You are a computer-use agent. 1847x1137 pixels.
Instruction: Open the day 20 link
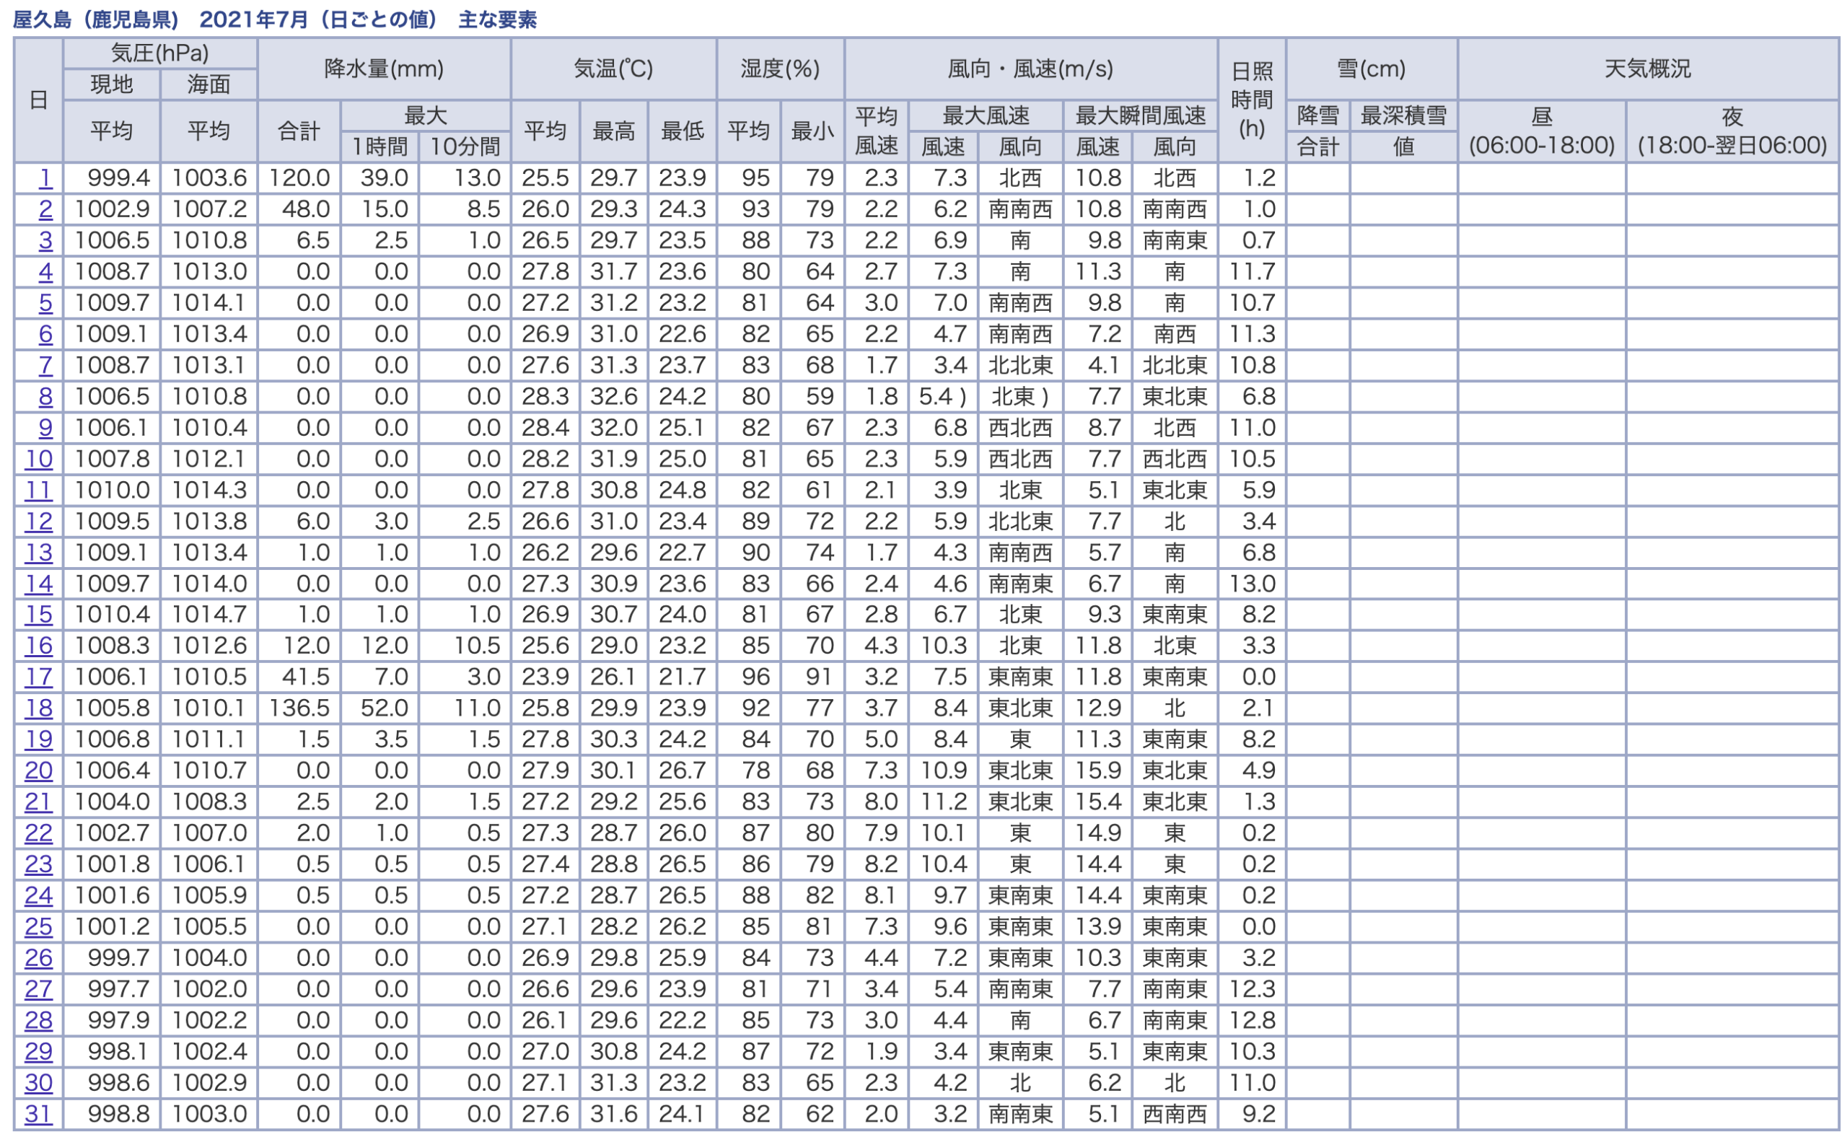click(38, 771)
